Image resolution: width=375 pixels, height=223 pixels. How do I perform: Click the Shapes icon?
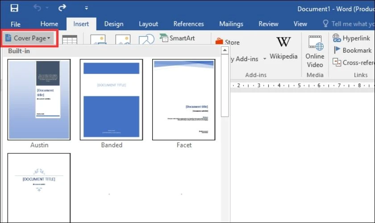pyautogui.click(x=146, y=39)
